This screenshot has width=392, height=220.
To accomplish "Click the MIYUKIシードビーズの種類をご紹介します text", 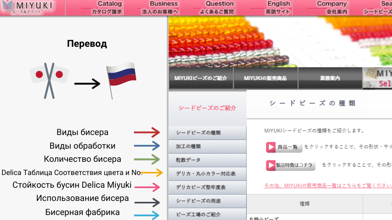I will tap(314, 130).
